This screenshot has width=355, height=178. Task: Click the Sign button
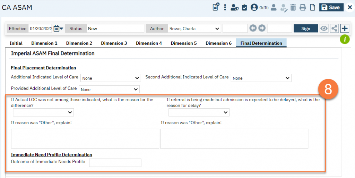306,28
